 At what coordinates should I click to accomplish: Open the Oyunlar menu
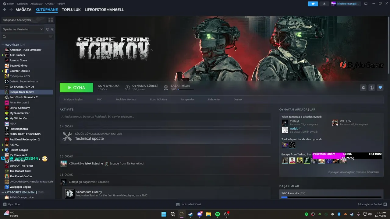(50, 4)
